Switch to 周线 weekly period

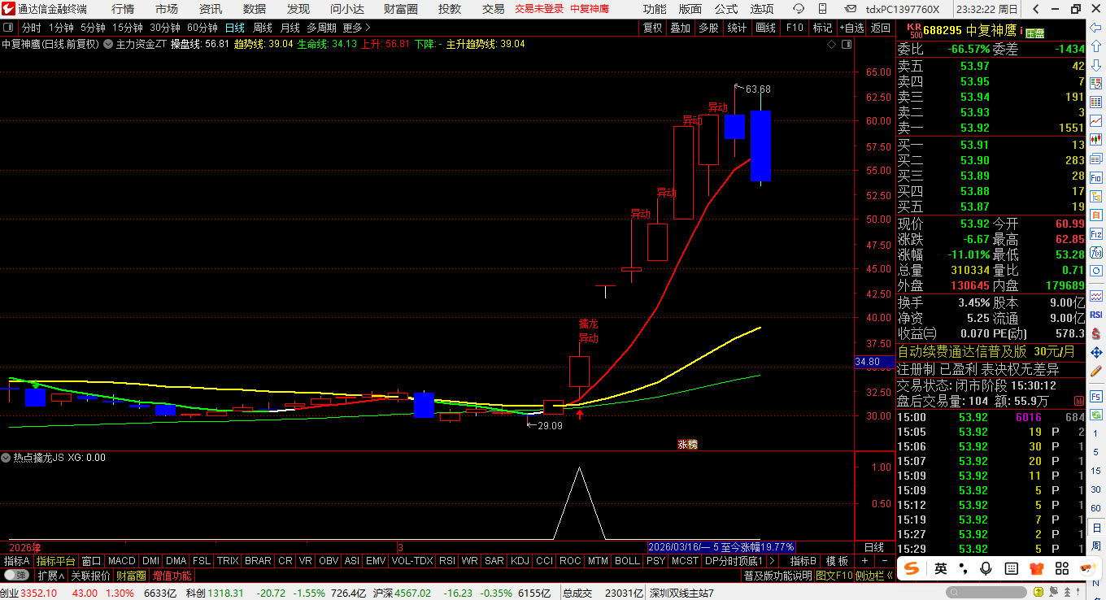pyautogui.click(x=263, y=28)
